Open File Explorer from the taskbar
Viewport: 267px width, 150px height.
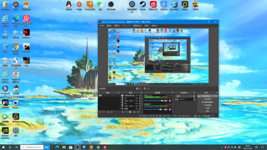click(x=64, y=147)
